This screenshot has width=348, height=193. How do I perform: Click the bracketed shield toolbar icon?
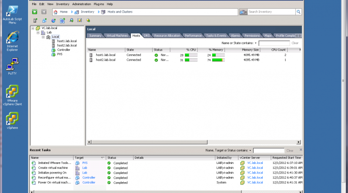tap(80, 20)
